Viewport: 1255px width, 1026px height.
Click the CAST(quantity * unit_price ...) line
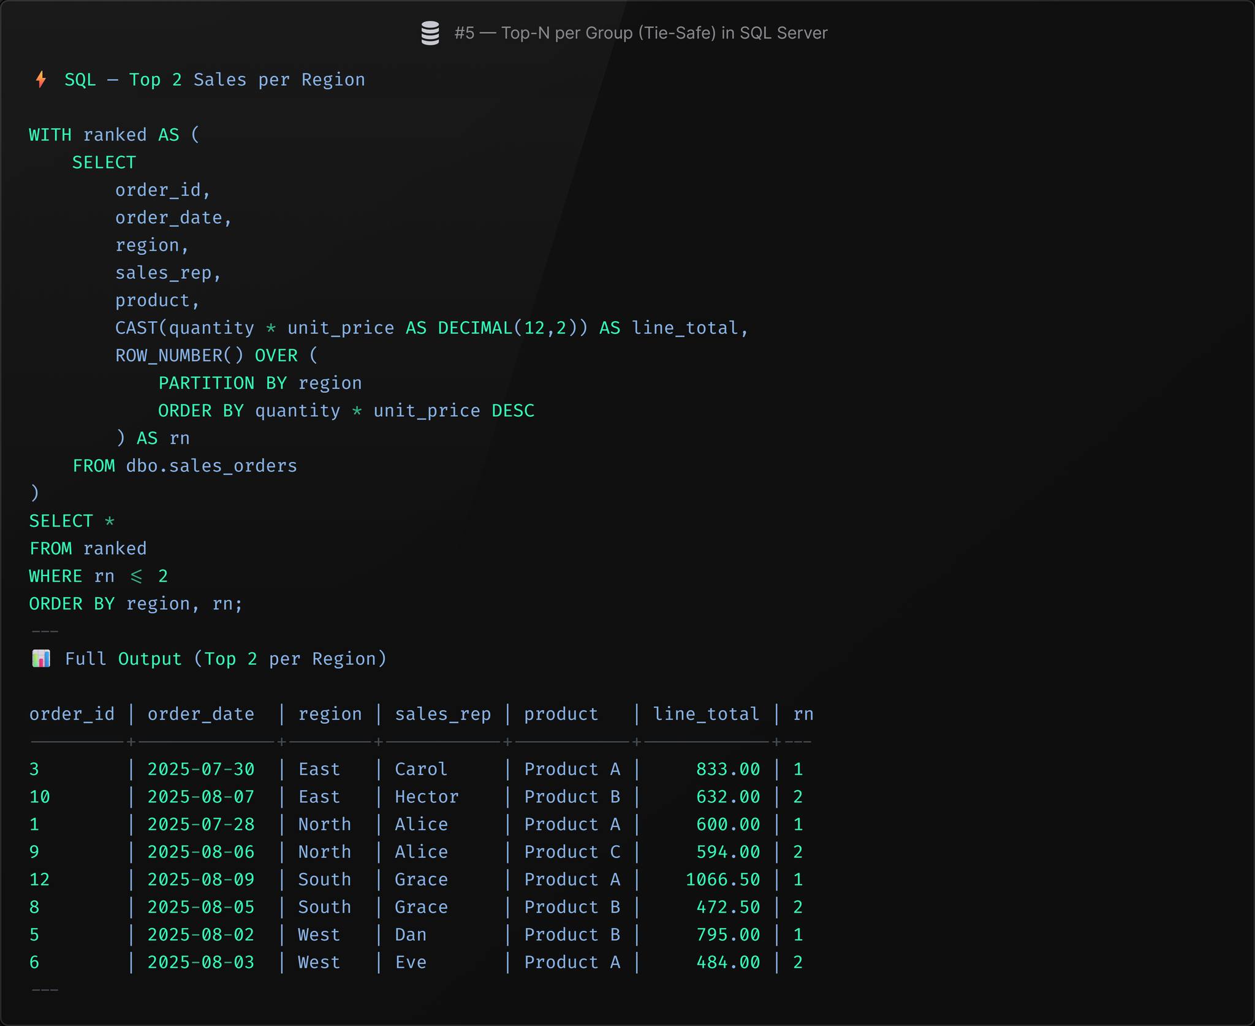pyautogui.click(x=432, y=328)
